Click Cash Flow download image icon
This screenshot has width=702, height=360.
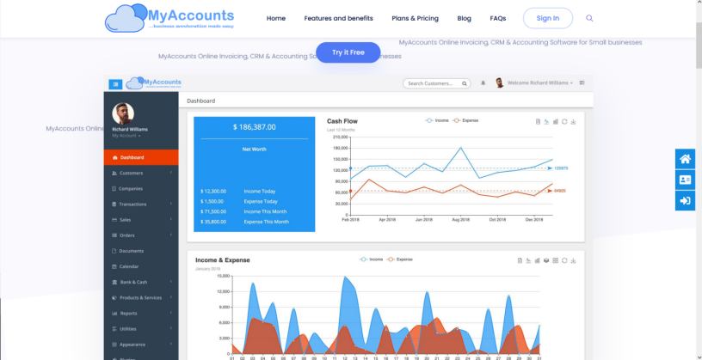(574, 122)
